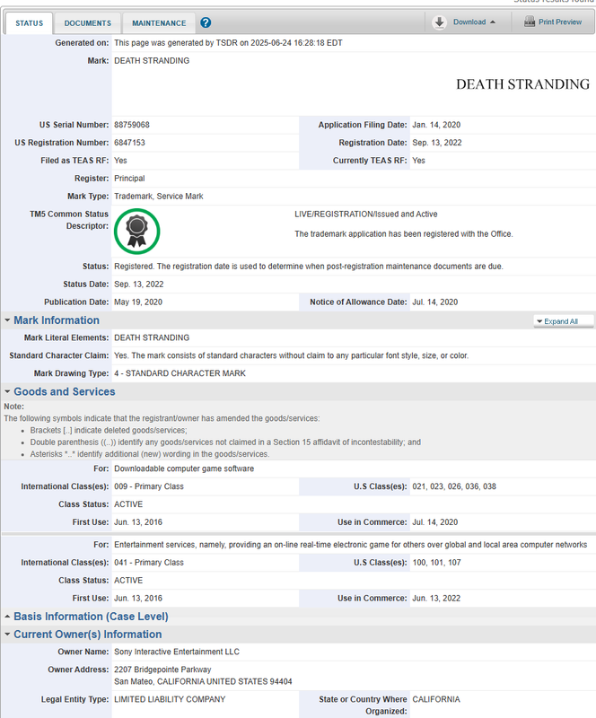
Task: Click Use in Commerce Jun. 13, 2022 value
Action: click(x=436, y=598)
